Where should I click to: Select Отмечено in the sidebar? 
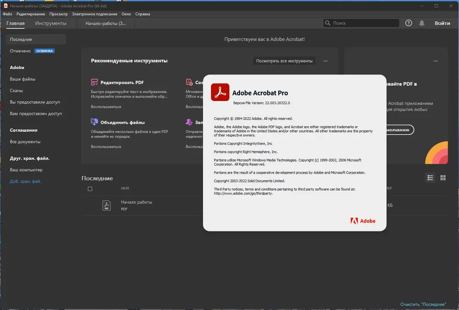[20, 51]
